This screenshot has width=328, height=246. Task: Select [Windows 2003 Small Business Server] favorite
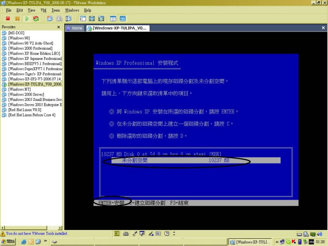35,100
